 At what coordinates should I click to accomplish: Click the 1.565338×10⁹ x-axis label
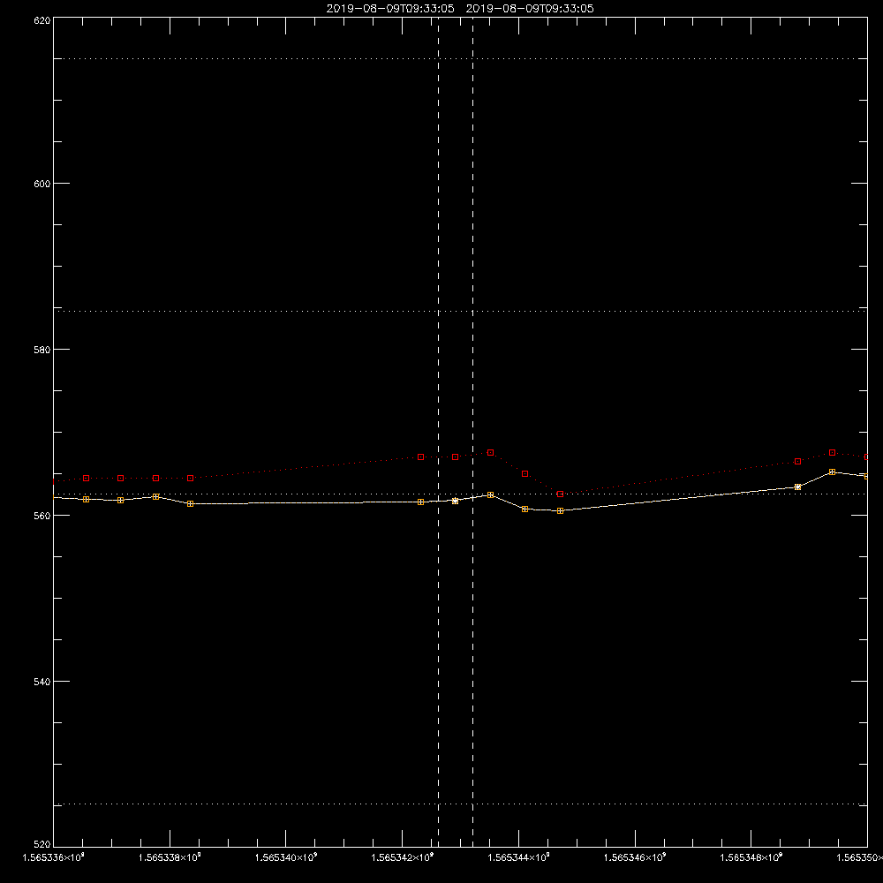coord(170,857)
